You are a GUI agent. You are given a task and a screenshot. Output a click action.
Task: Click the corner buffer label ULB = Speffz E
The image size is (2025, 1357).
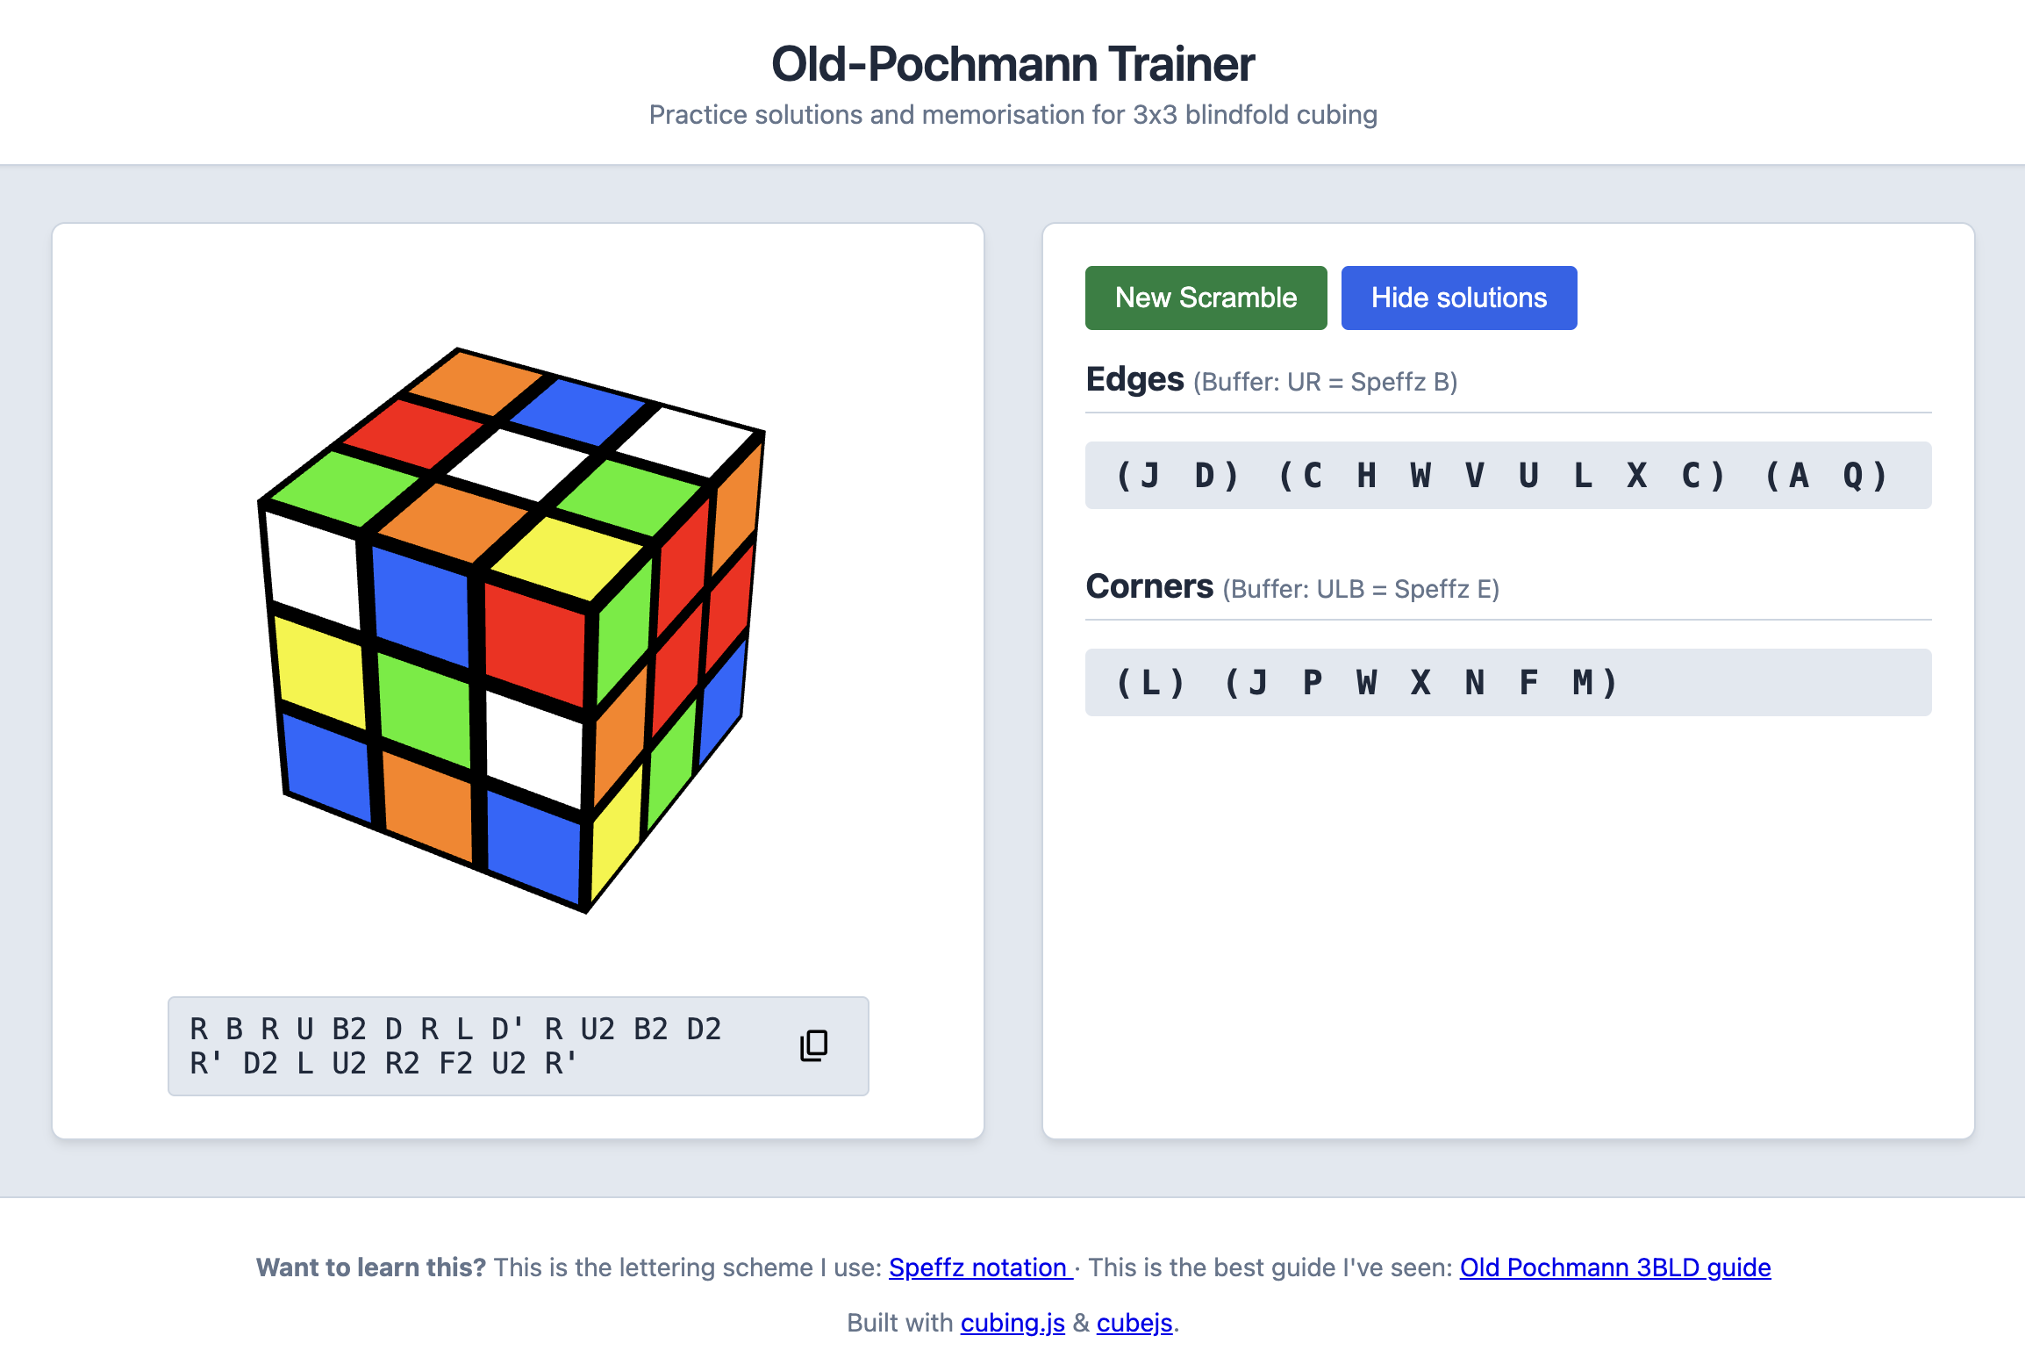[1358, 589]
